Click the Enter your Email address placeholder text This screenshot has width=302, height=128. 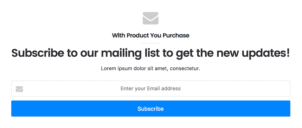pos(151,88)
